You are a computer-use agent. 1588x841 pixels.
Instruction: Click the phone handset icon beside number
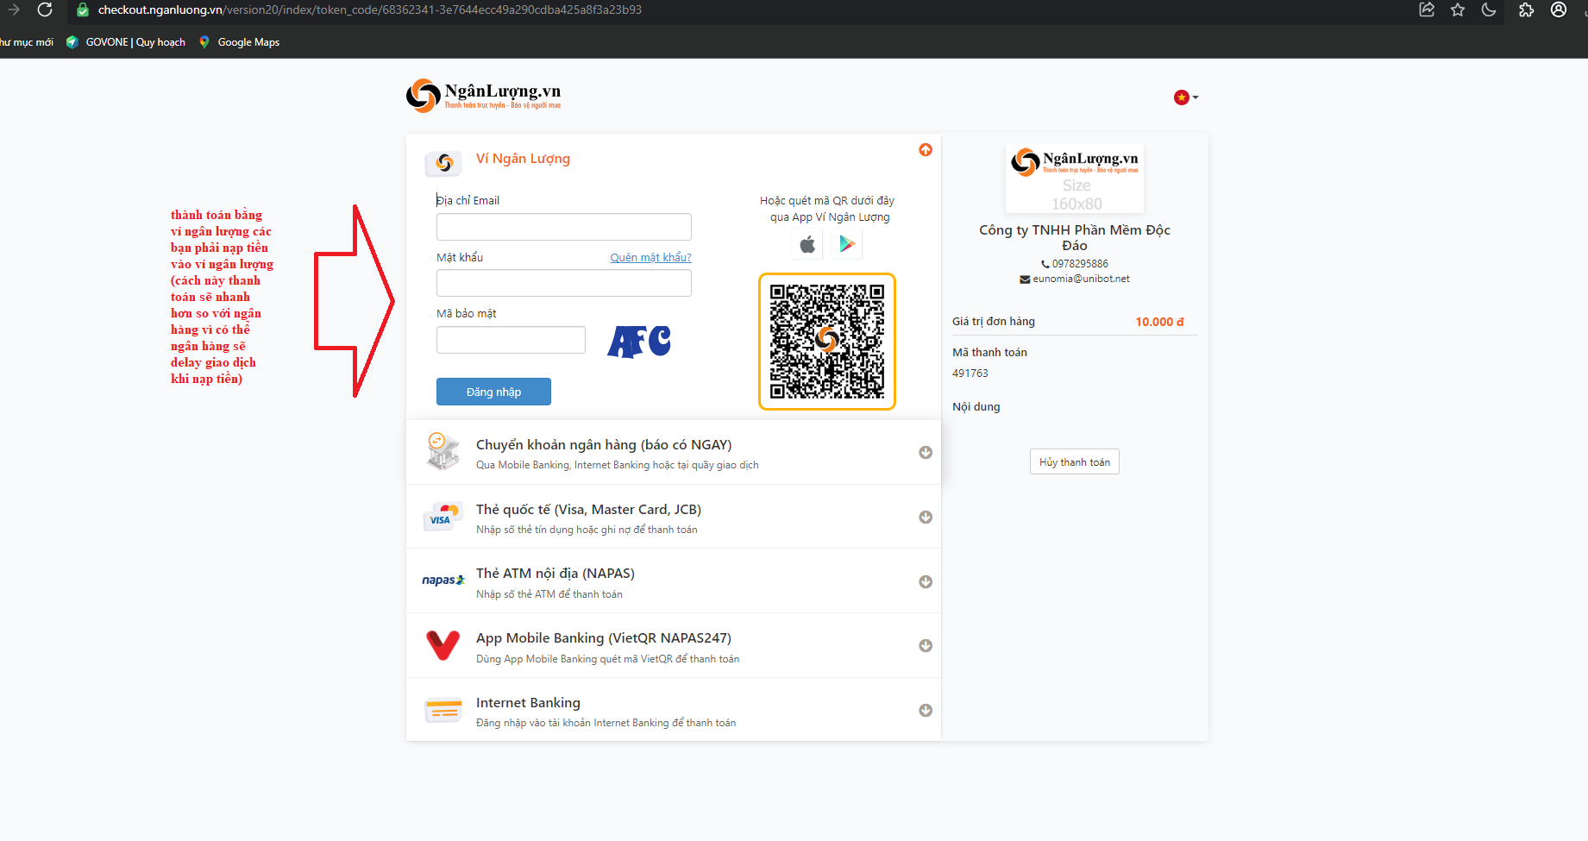point(1045,264)
